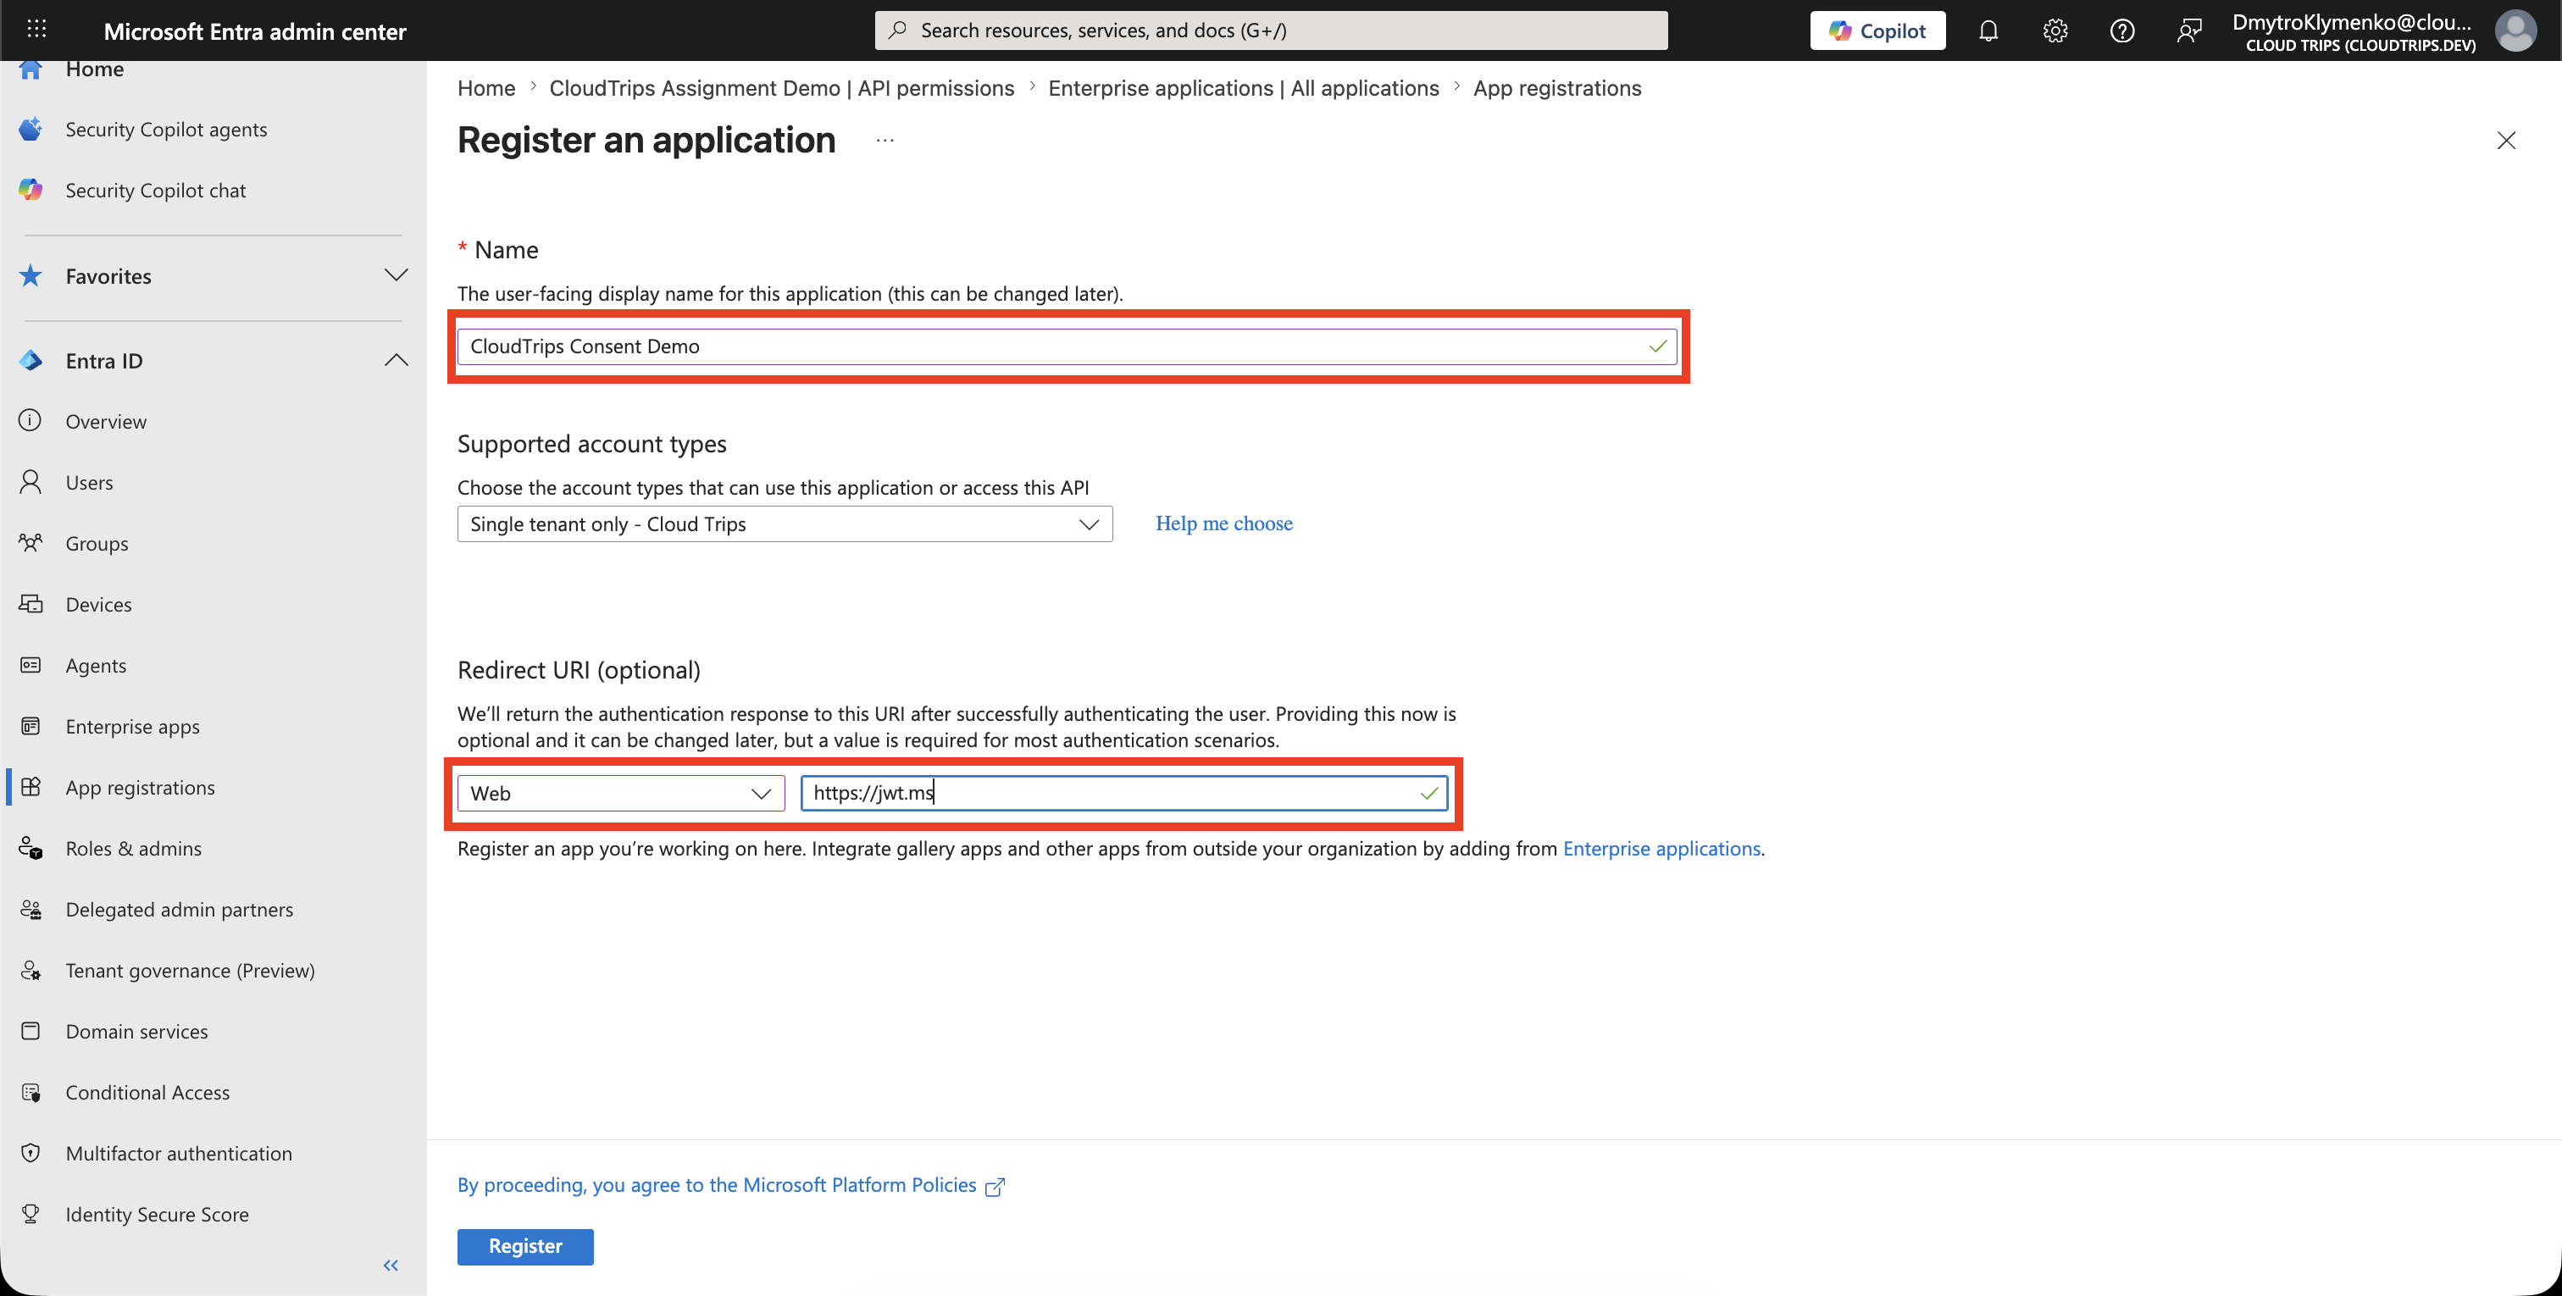
Task: Select Home in the sidebar
Action: (95, 69)
